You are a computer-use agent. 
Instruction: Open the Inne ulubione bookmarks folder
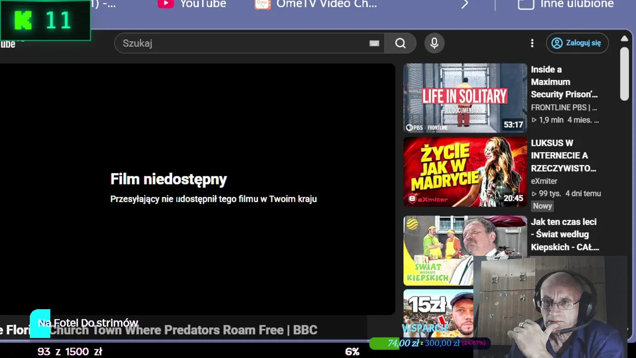[566, 4]
